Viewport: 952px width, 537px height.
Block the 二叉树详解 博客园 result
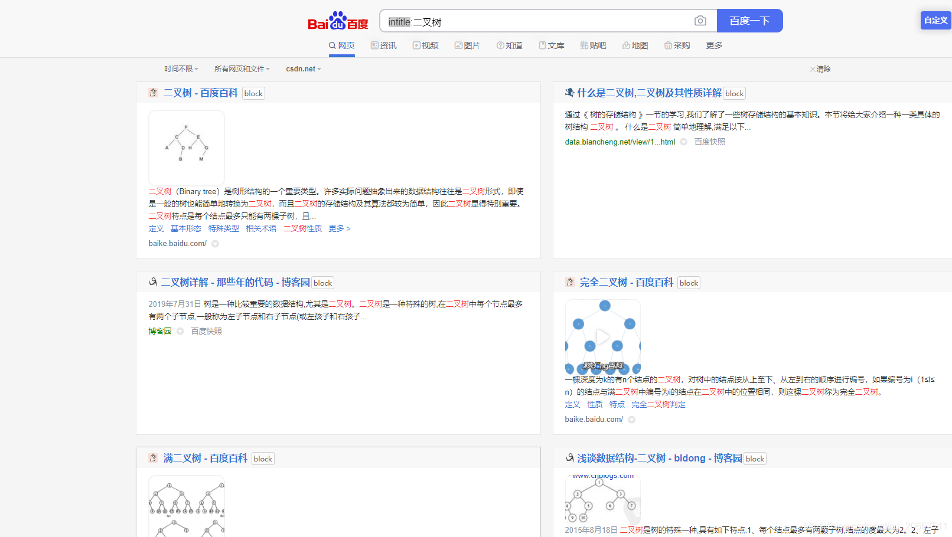point(322,283)
